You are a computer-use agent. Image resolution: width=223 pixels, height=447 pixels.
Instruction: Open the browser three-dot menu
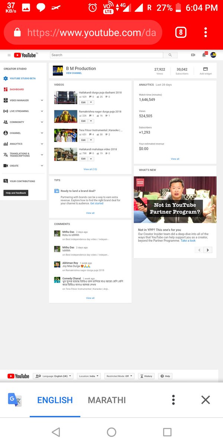(x=206, y=32)
